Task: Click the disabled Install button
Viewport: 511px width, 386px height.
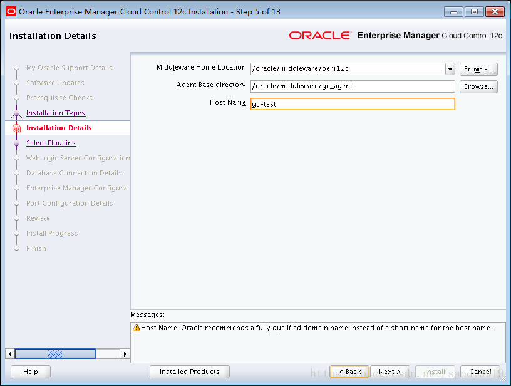Action: pos(435,372)
